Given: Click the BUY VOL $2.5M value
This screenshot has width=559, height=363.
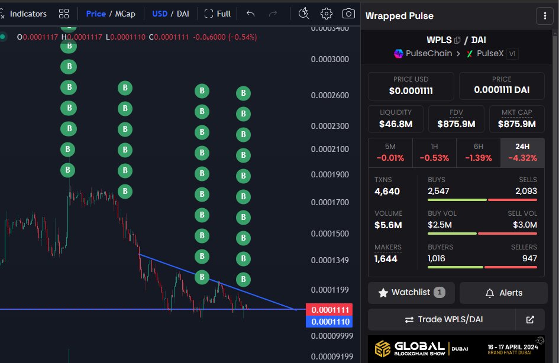Looking at the screenshot, I should tap(440, 225).
